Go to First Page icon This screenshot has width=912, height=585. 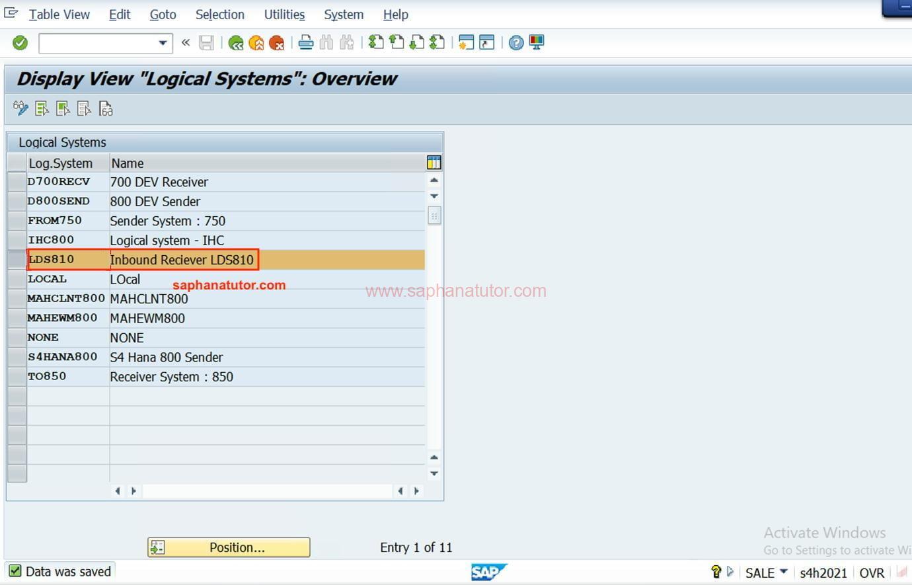376,43
